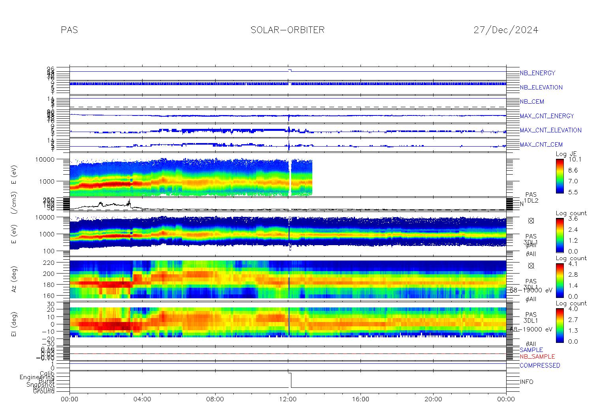
Task: Click the Log count color bar topping at 3.6
Action: point(559,235)
